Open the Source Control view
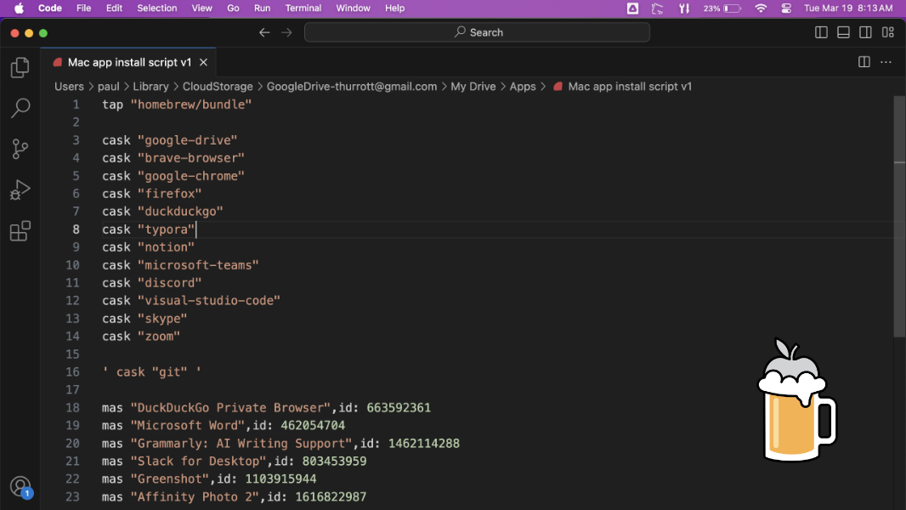Screen dimensions: 906x510 [x=20, y=149]
